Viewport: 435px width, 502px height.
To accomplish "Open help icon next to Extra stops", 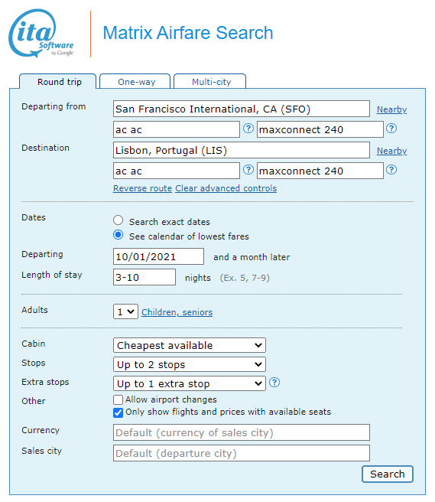I will [x=274, y=383].
